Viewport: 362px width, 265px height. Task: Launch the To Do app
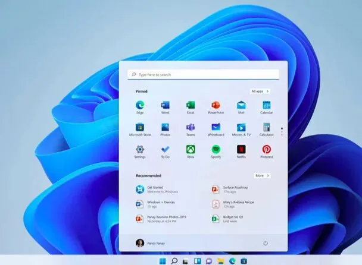166,152
